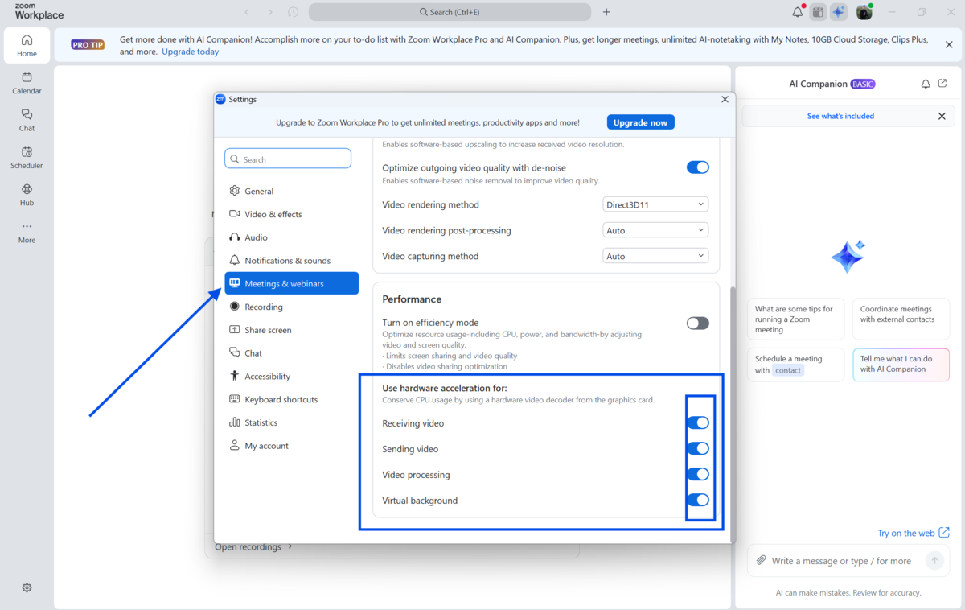Open Scheduler from the left sidebar
This screenshot has height=610, width=965.
27,157
